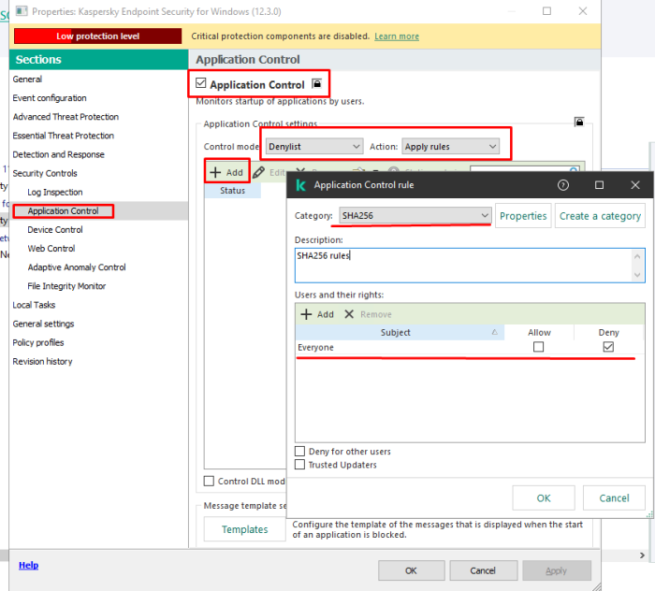This screenshot has height=591, width=655.
Task: Click the Edit pencil icon in rules toolbar
Action: click(259, 172)
